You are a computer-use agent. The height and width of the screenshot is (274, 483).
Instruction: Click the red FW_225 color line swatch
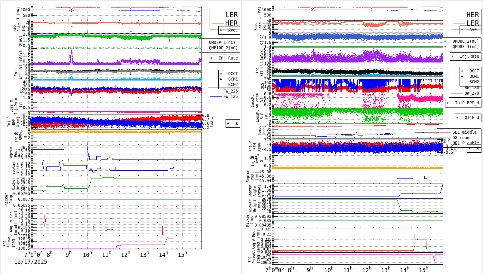215,91
